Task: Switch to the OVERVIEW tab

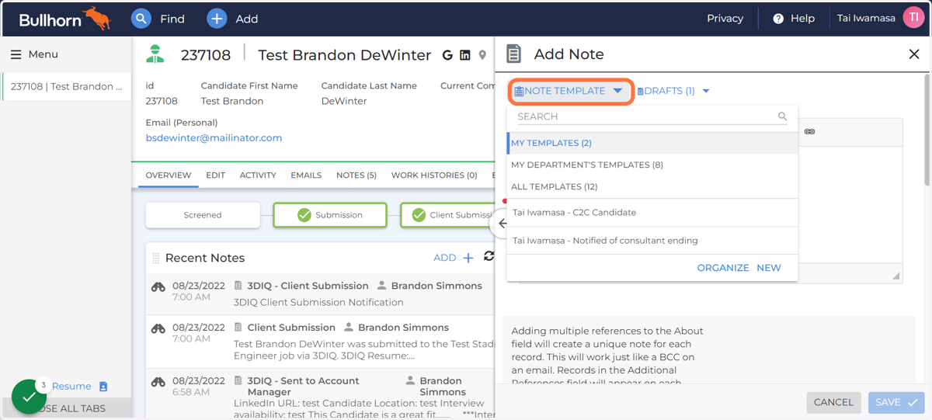Action: [169, 175]
